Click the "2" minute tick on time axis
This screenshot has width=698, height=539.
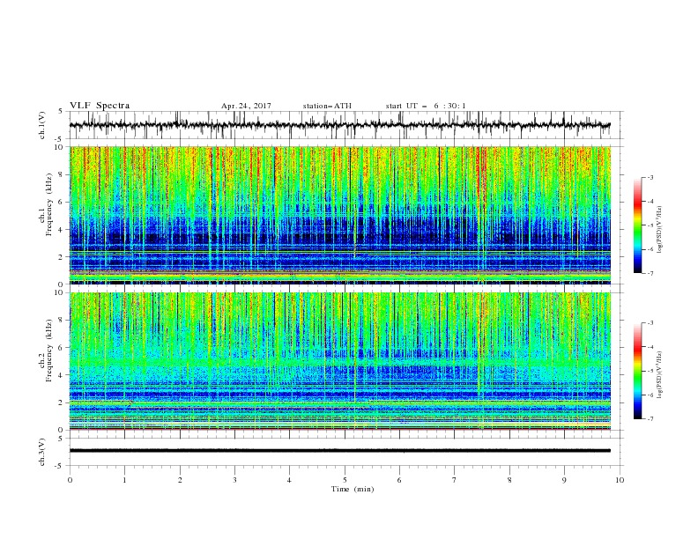180,480
